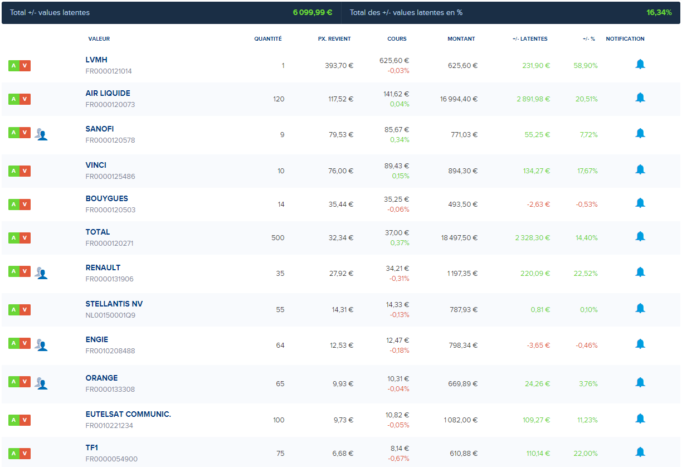Open the EUTELSAT COMMUNIC. stock page

click(128, 414)
